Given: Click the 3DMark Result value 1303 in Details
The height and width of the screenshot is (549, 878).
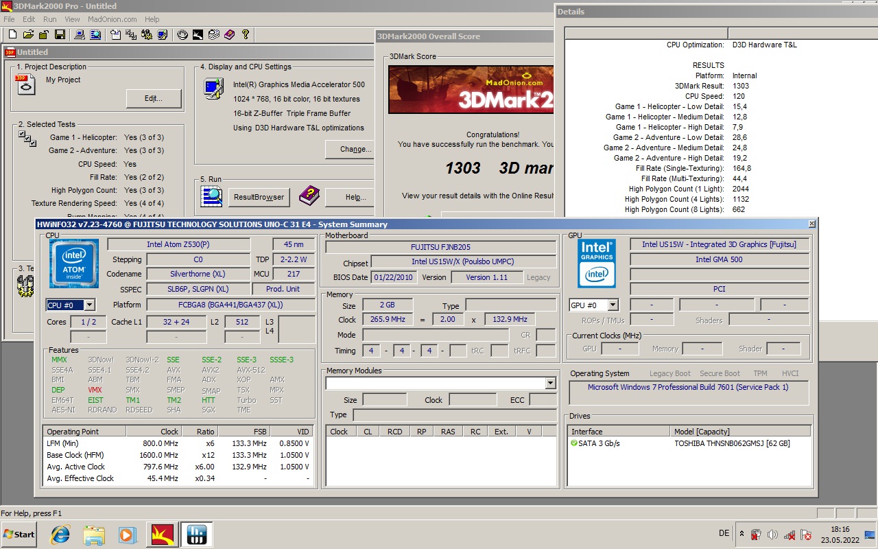Looking at the screenshot, I should click(740, 86).
